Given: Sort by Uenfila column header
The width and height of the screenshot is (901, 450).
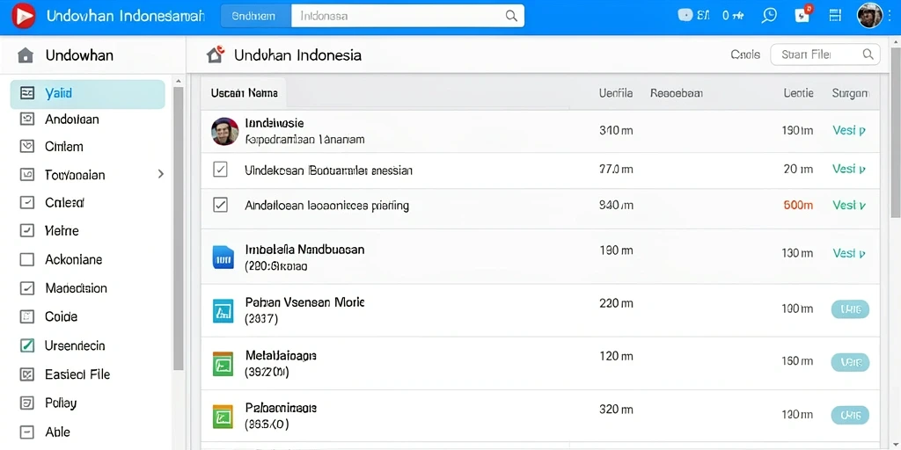Looking at the screenshot, I should [x=616, y=92].
